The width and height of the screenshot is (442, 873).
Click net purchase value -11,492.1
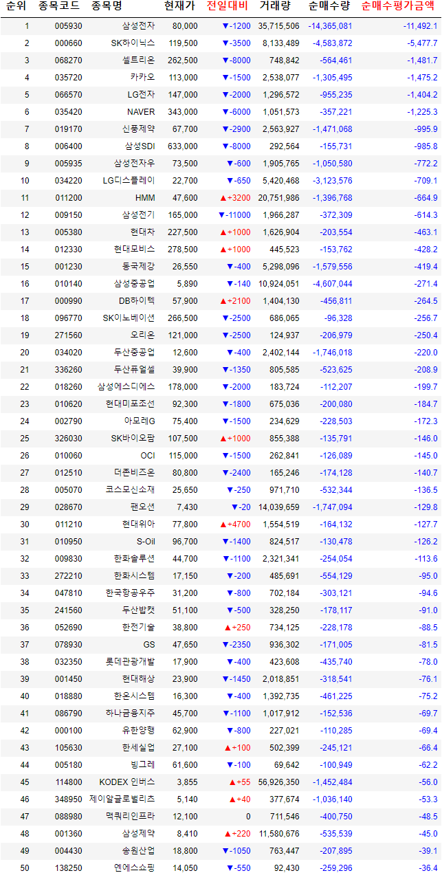[x=420, y=26]
